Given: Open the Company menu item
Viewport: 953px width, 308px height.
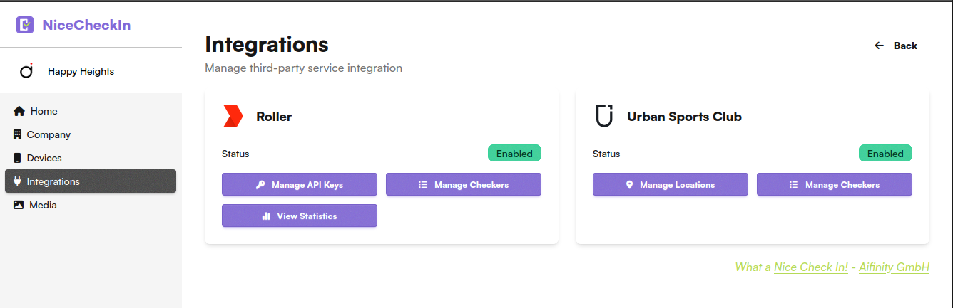Looking at the screenshot, I should (91, 134).
